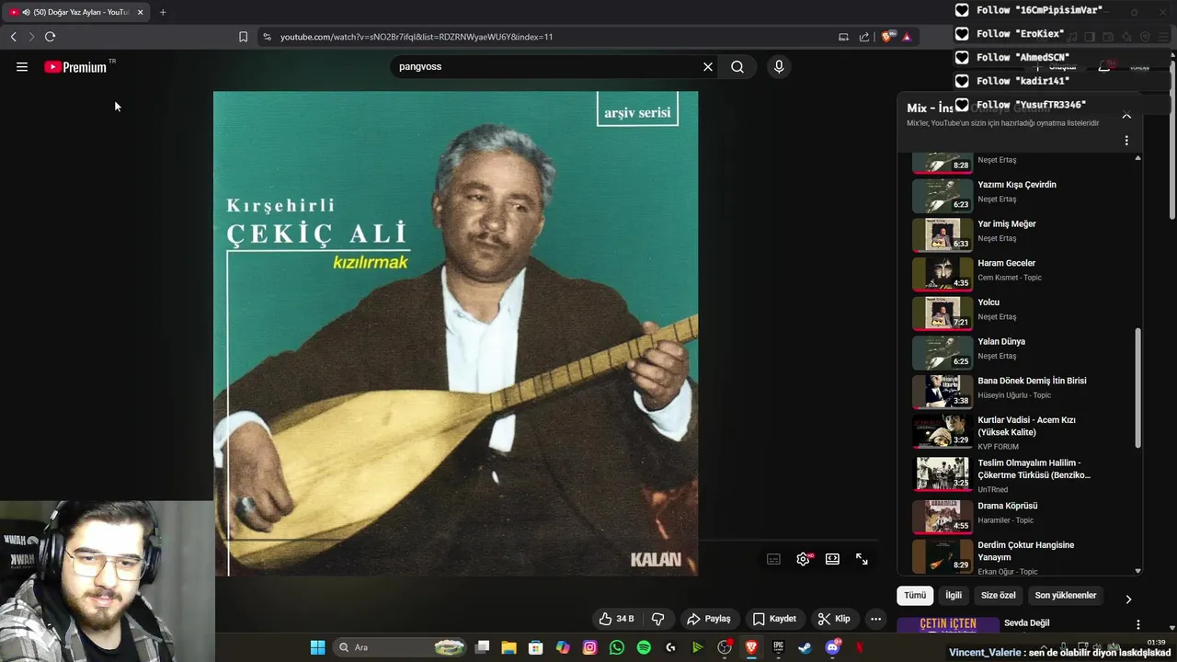Screen dimensions: 1177x662
Task: Open options menu for Sevda Değil video
Action: [1138, 624]
